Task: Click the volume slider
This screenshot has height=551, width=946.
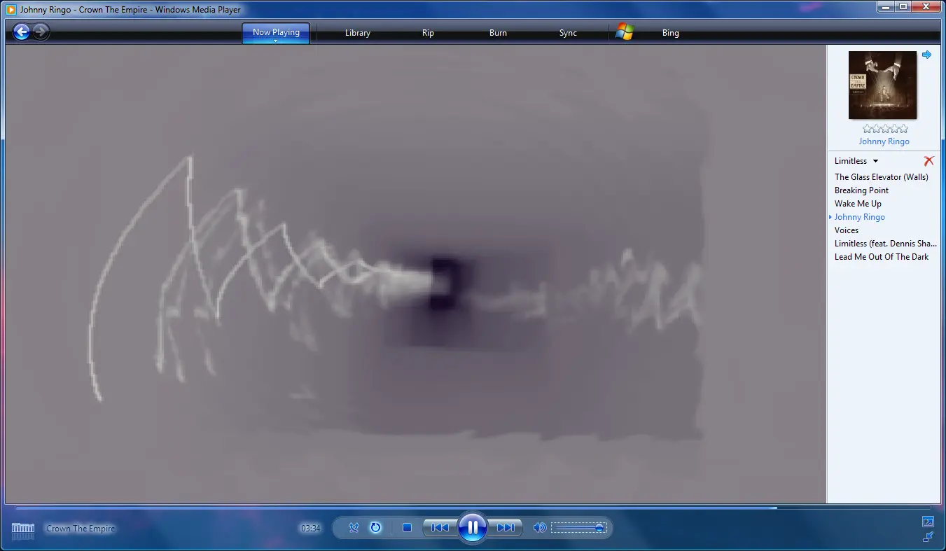Action: click(x=578, y=528)
